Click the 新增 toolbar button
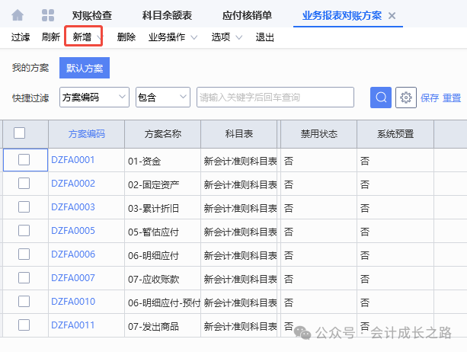Viewport: 467px width, 352px height. click(82, 37)
